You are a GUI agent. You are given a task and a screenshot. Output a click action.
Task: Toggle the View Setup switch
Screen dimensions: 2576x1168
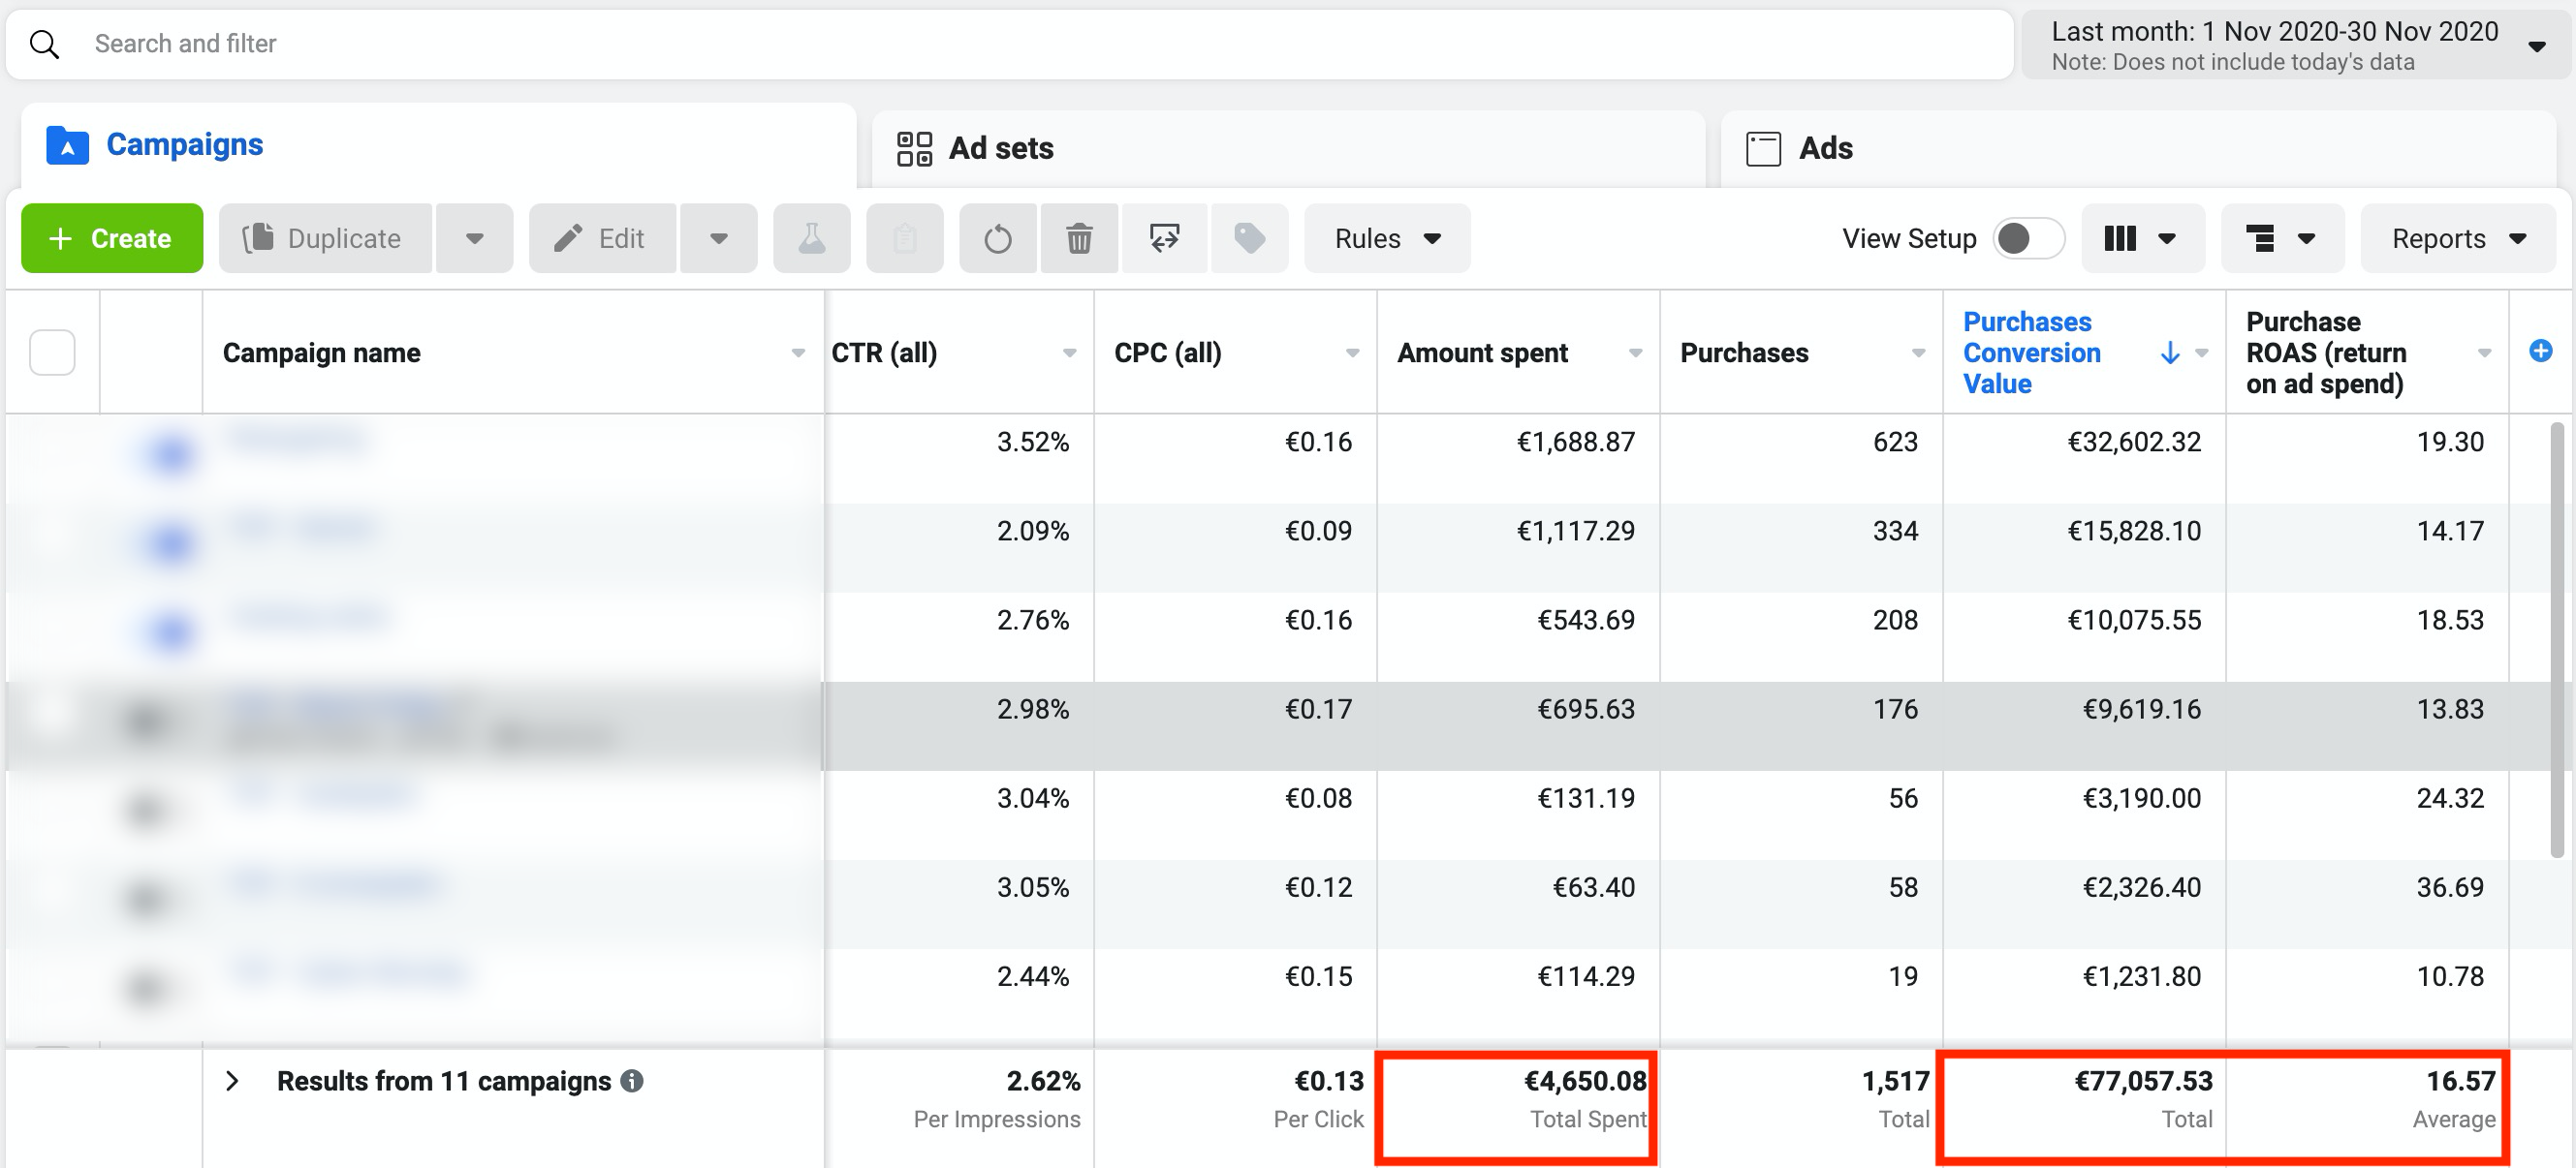pyautogui.click(x=2027, y=238)
